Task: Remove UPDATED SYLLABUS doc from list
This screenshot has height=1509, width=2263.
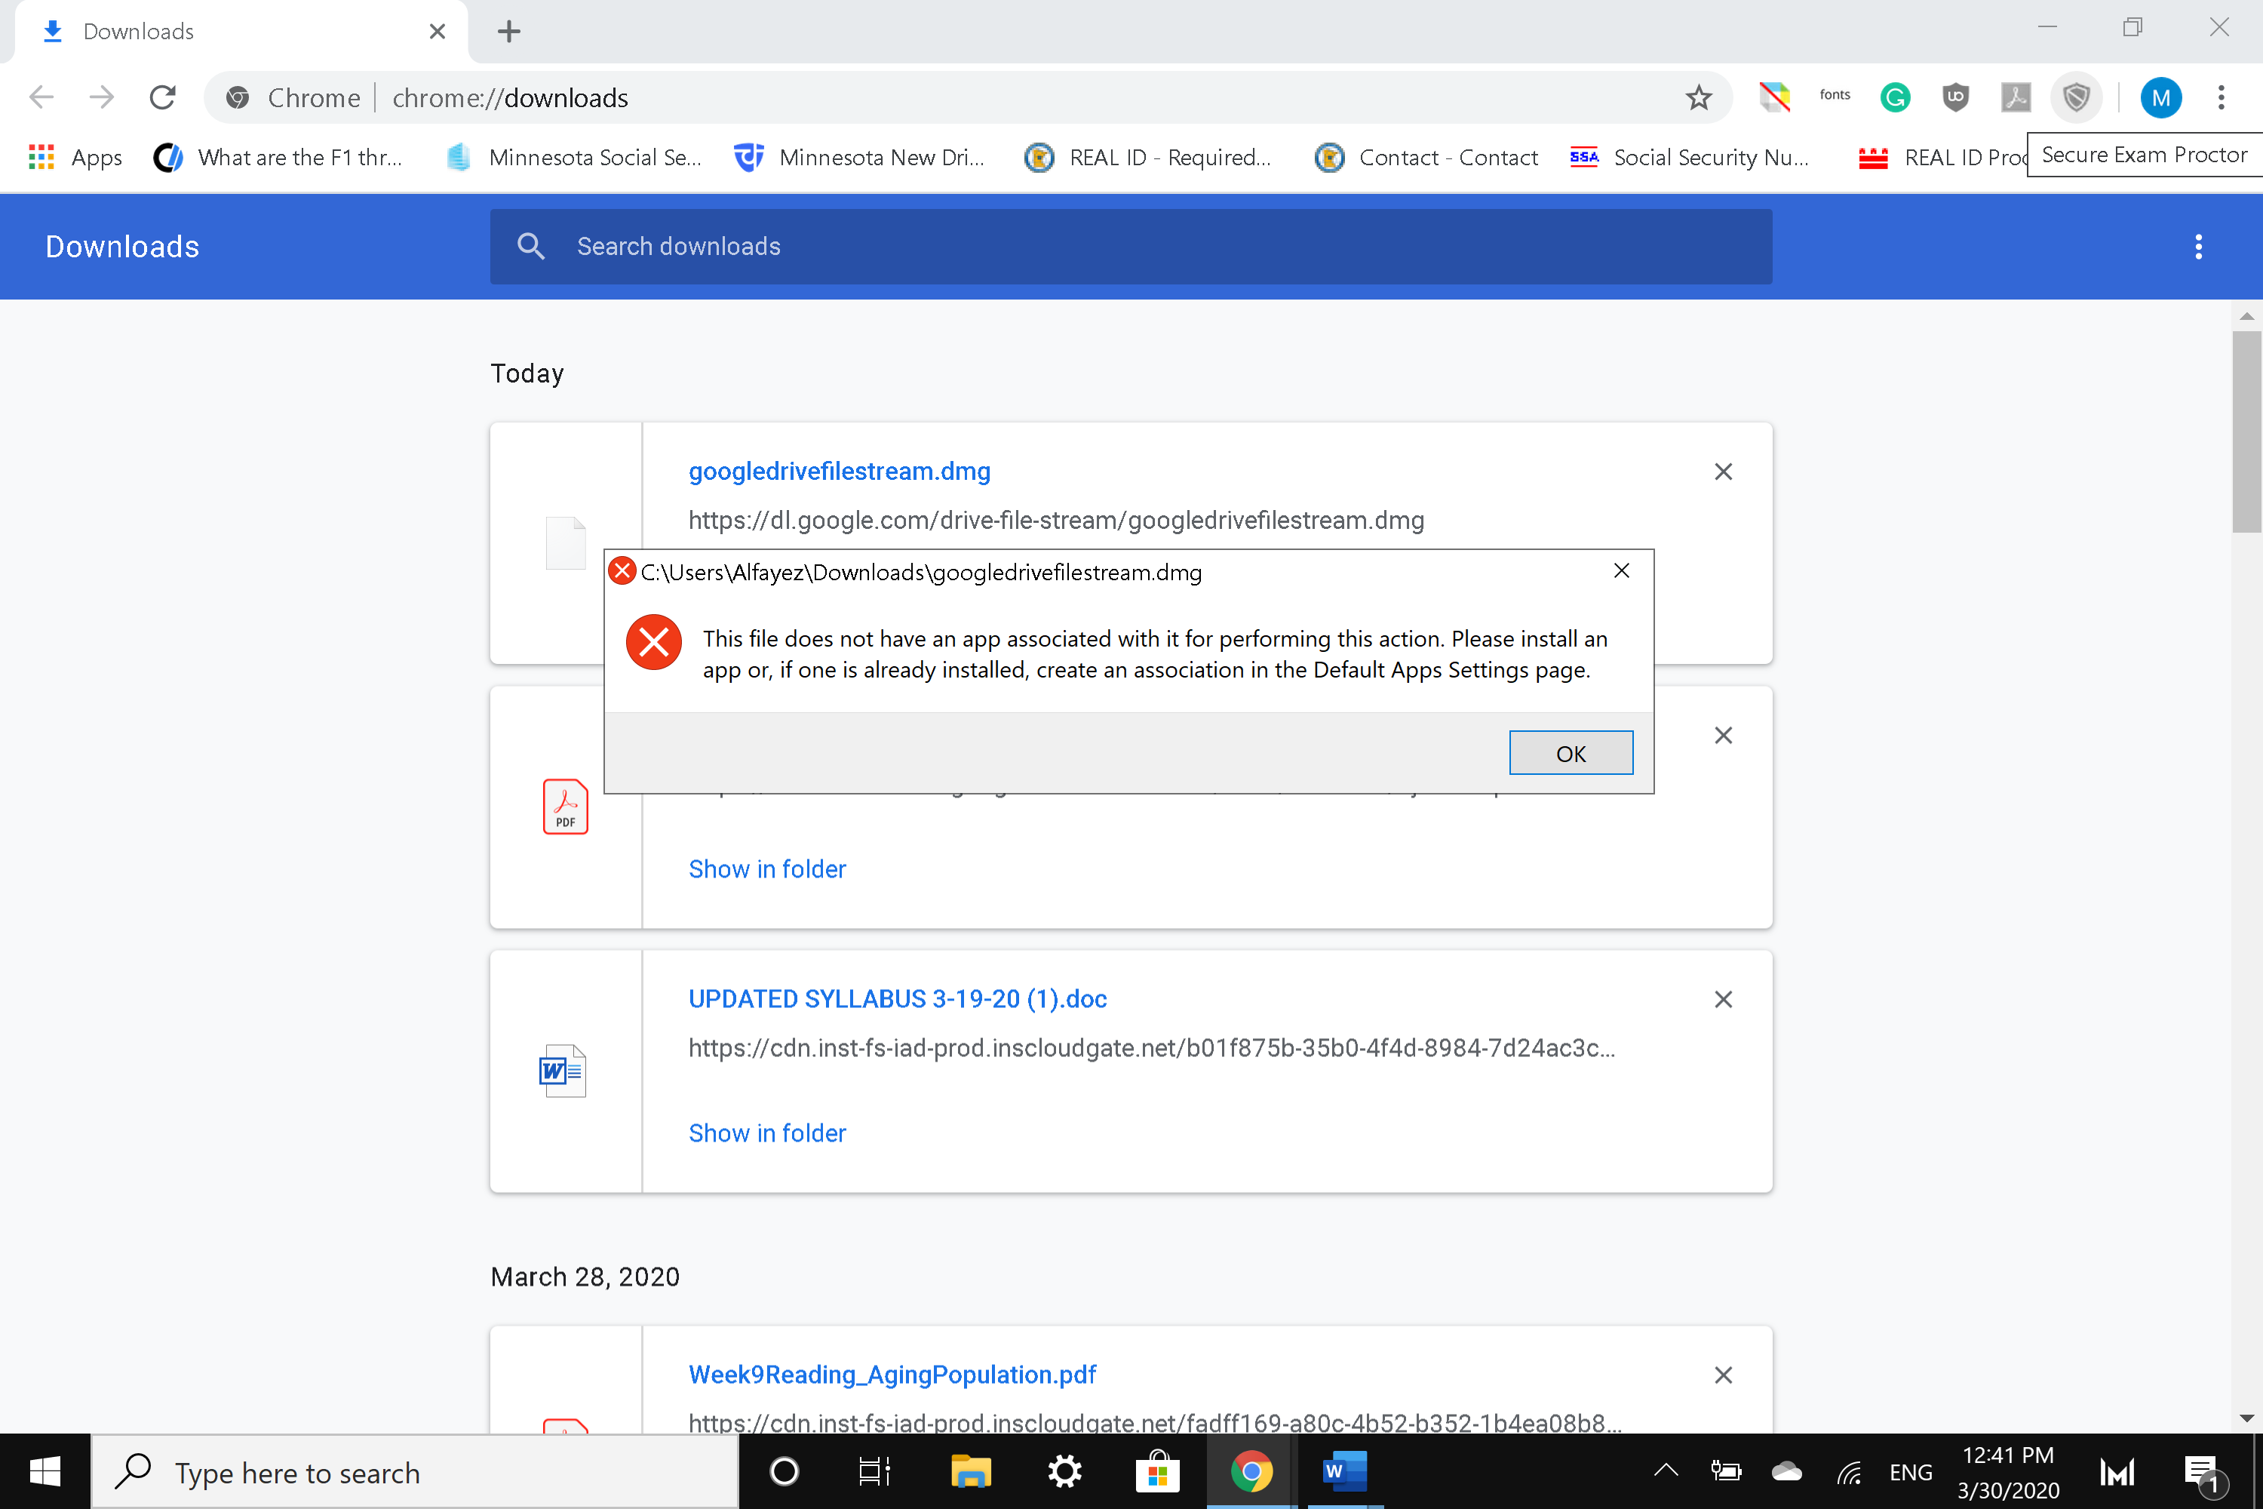Action: tap(1722, 999)
